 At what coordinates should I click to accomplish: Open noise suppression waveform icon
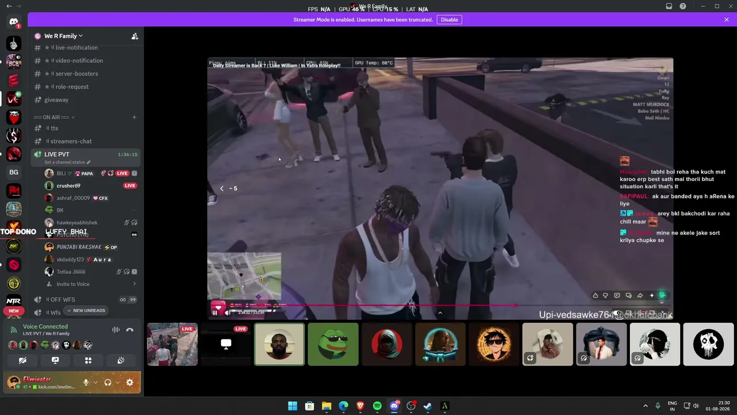(116, 330)
